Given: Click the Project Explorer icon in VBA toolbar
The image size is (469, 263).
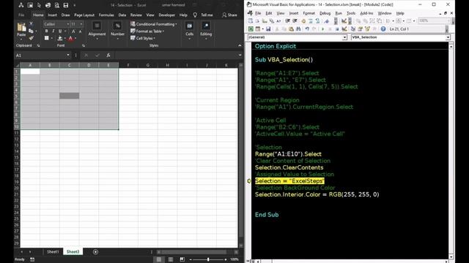Looking at the screenshot, I should (x=353, y=29).
